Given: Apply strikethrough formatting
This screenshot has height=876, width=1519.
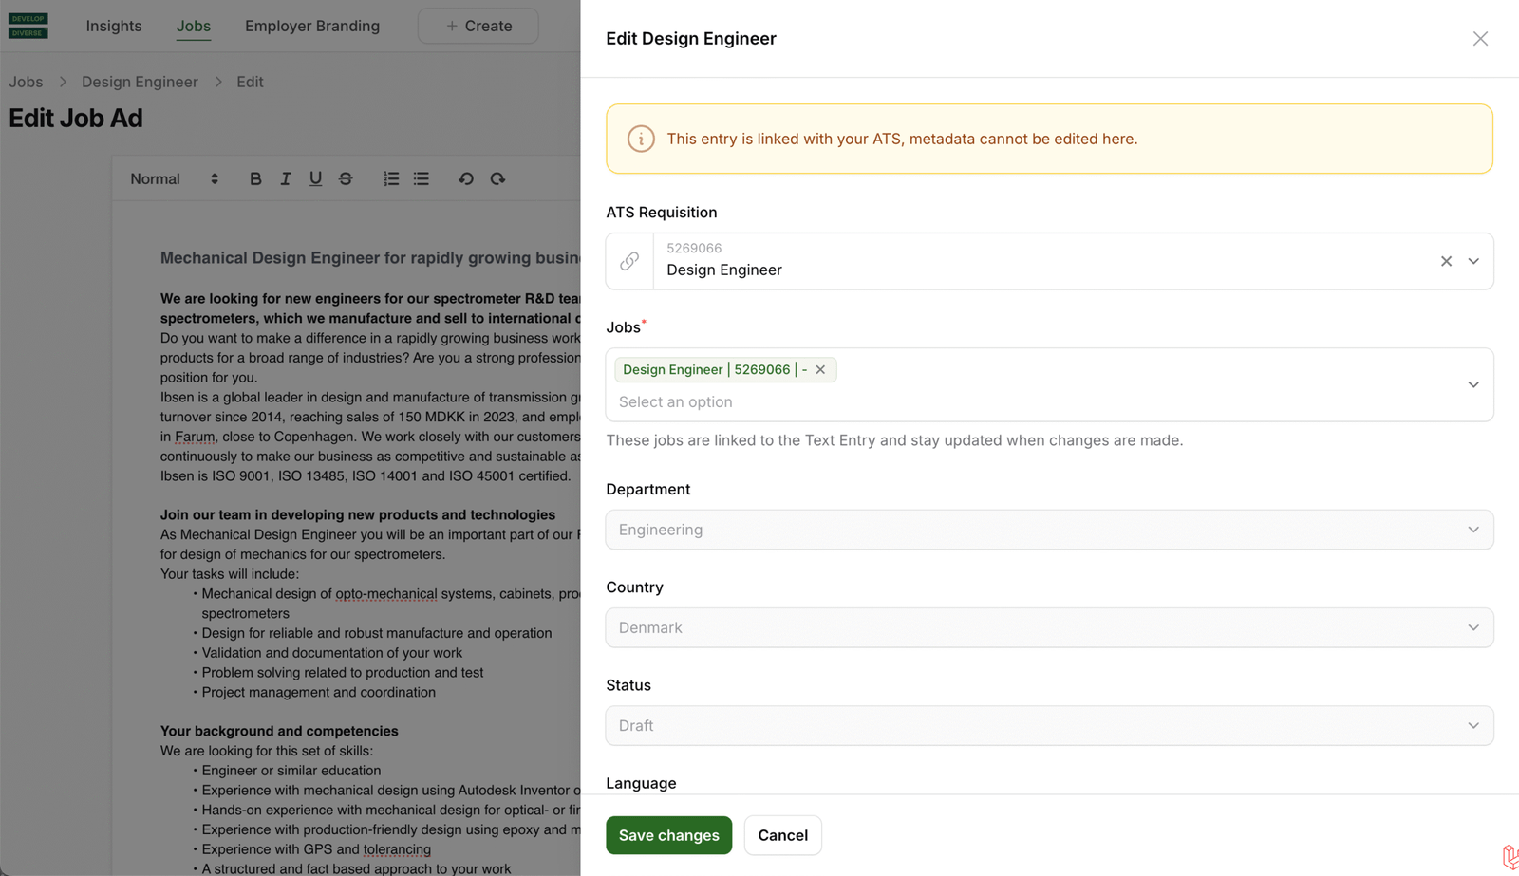Looking at the screenshot, I should click(x=346, y=178).
